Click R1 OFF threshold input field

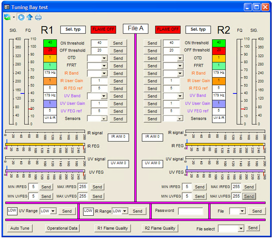99,50
